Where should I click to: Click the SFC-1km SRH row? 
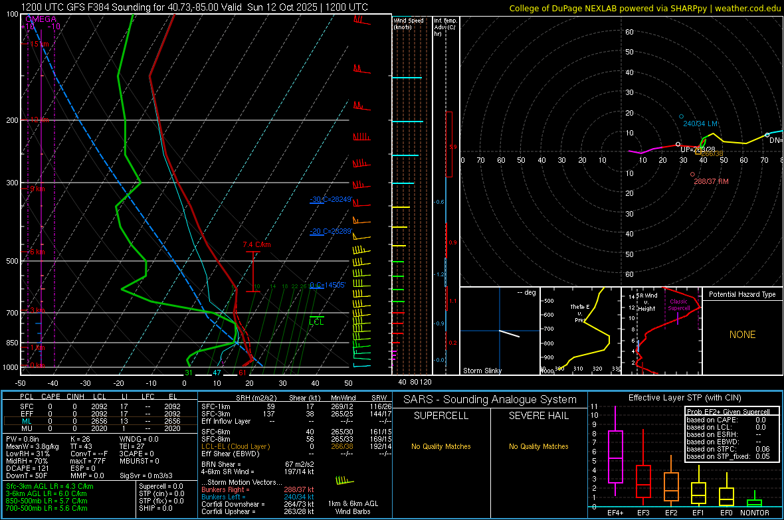(296, 406)
